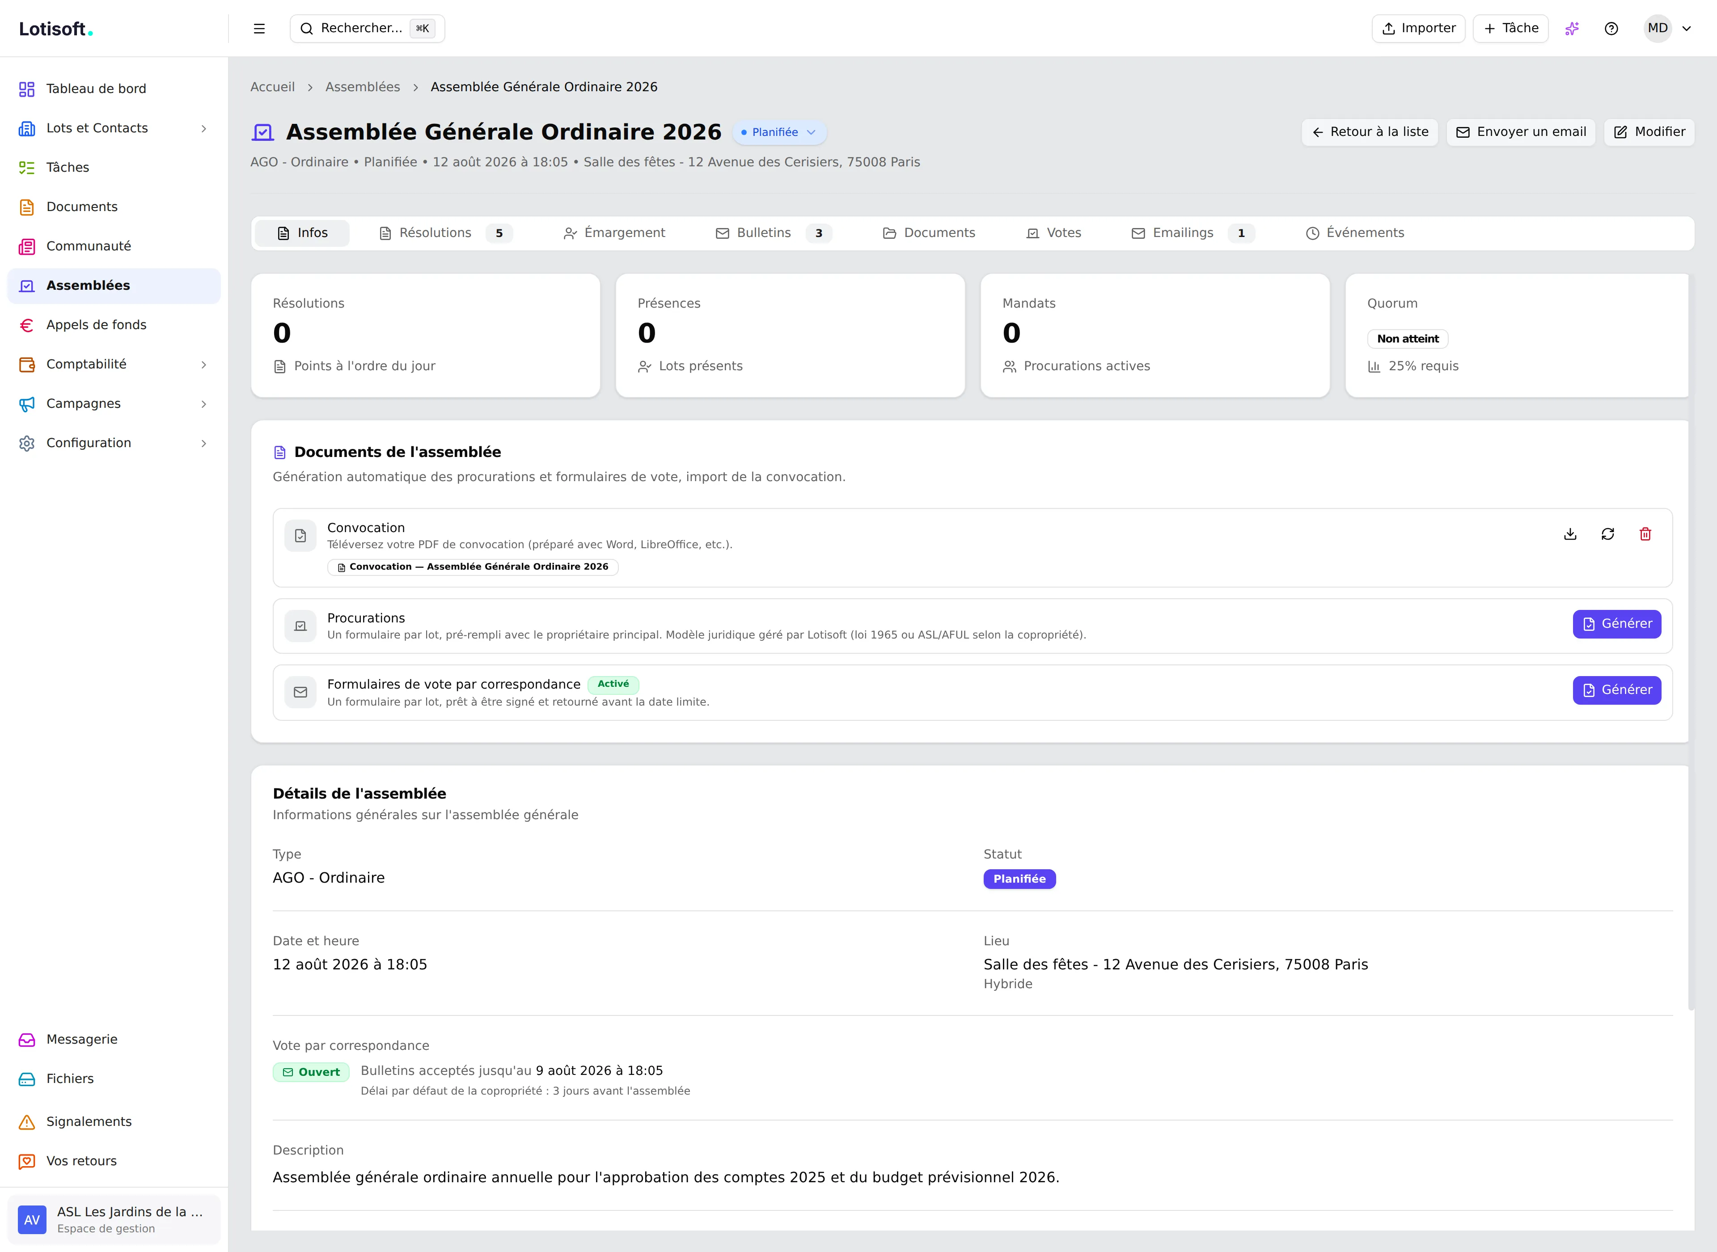Click the MD user avatar
The image size is (1717, 1252).
tap(1657, 29)
